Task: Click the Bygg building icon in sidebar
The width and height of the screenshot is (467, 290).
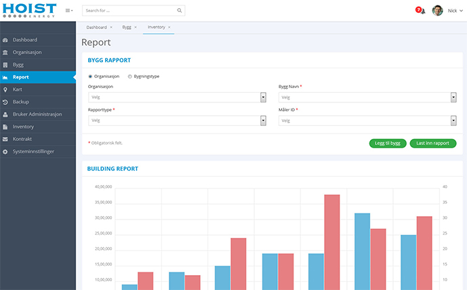Action: point(5,65)
